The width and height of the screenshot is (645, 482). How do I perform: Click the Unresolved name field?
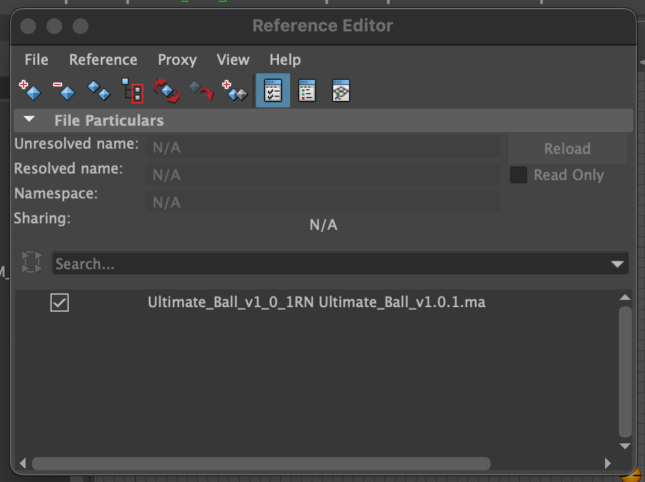click(x=323, y=147)
